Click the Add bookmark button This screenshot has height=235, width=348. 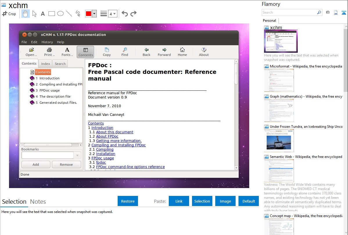[36, 165]
